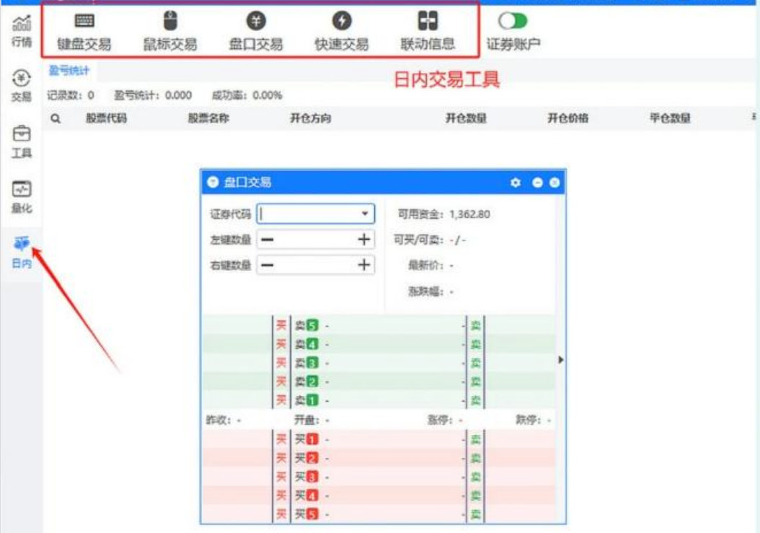Screen dimensions: 760x533
Task: Click 买 button on 卖2 row
Action: click(281, 382)
